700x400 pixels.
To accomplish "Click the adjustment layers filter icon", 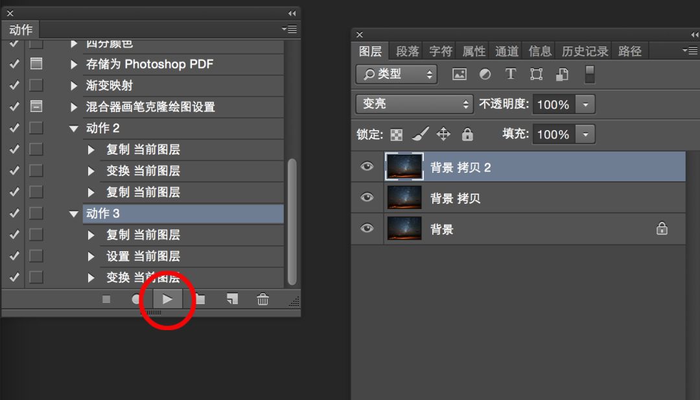I will pyautogui.click(x=485, y=74).
